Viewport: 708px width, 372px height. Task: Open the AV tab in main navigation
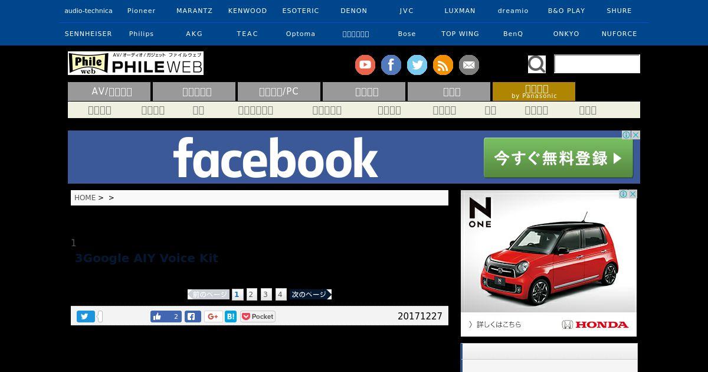pyautogui.click(x=109, y=92)
